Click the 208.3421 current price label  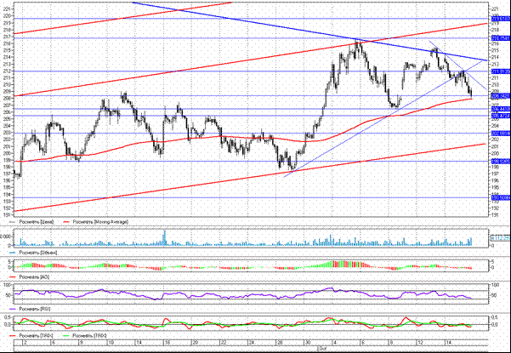tap(500, 95)
